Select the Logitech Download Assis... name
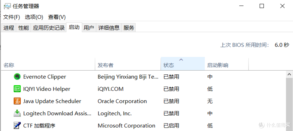Screen dimensions: 293x131 tap(57, 113)
